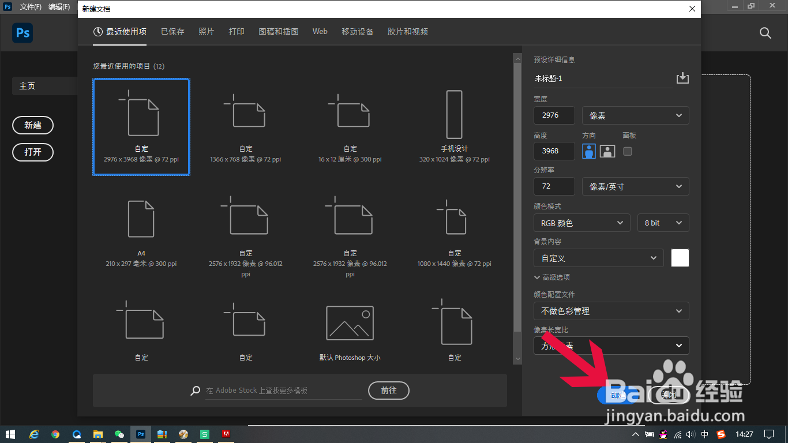Open the RGB 颜色 color mode dropdown
788x443 pixels.
[581, 223]
